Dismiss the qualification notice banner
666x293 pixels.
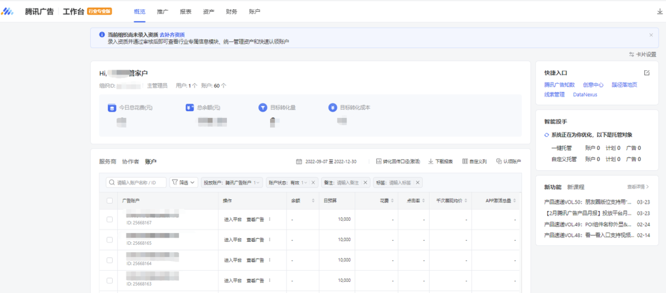651,35
